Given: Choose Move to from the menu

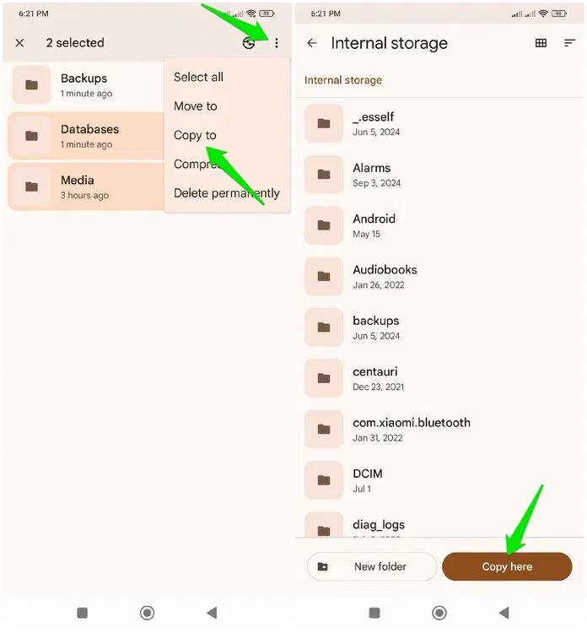Looking at the screenshot, I should (195, 105).
